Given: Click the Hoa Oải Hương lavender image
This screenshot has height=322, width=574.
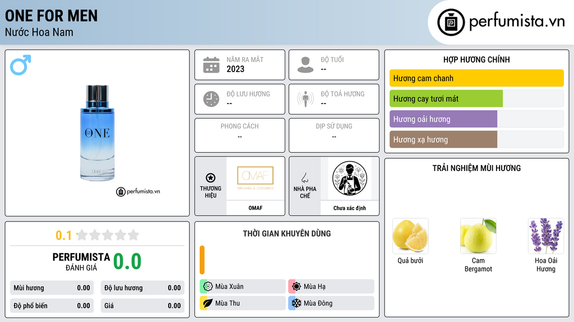Looking at the screenshot, I should click(x=546, y=236).
